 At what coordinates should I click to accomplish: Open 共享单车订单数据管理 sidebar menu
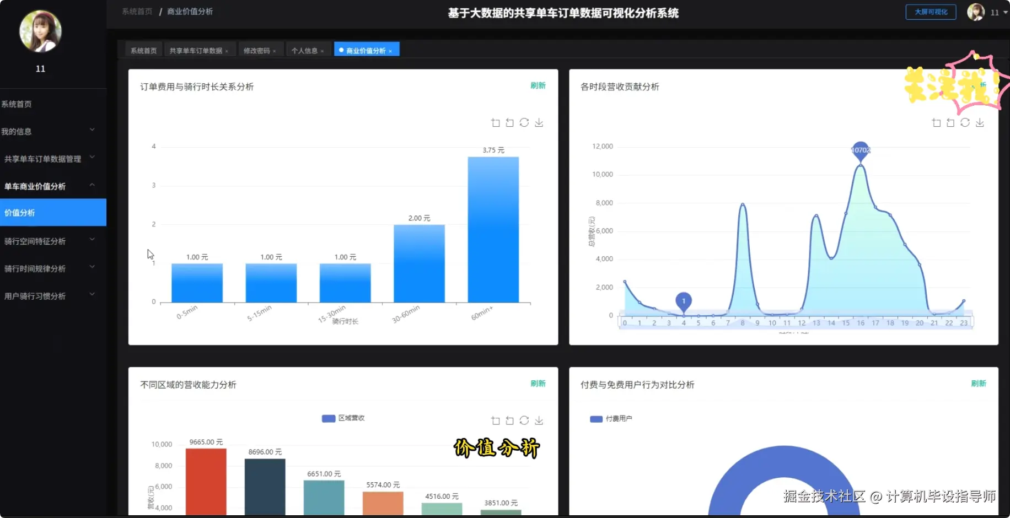pyautogui.click(x=53, y=159)
